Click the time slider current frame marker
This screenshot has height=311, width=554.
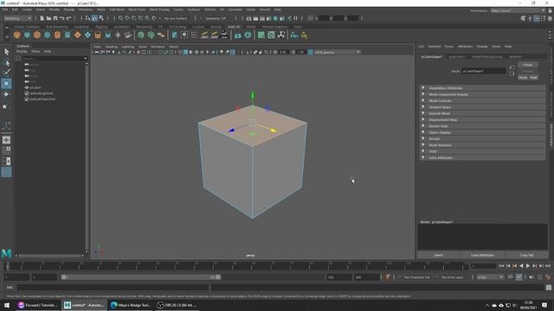coord(8,266)
